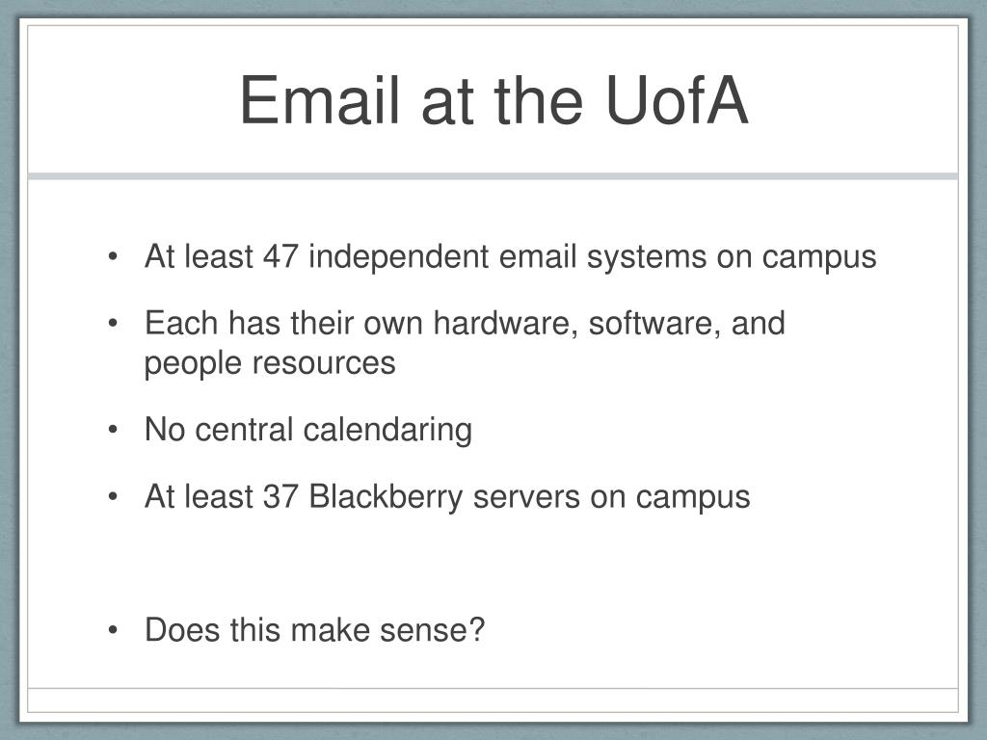Screen dimensions: 987x740
Task: Click the text 'people resources'
Action: coord(270,363)
